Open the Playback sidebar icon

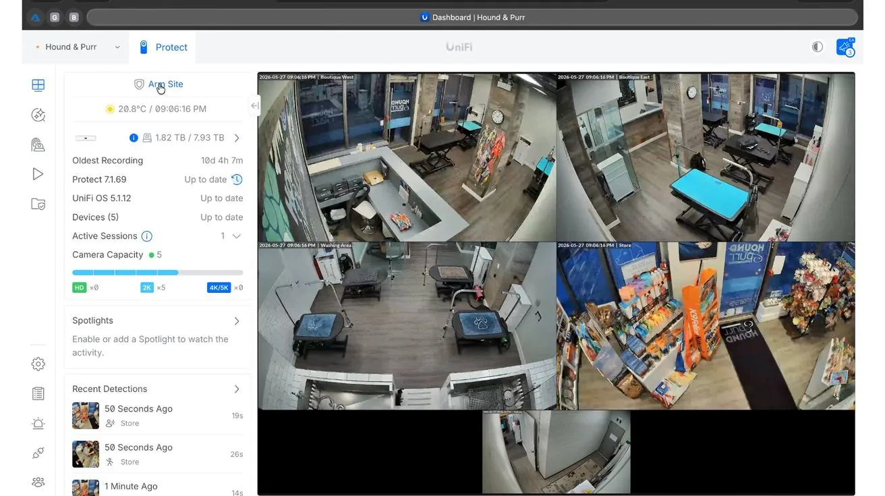[38, 174]
